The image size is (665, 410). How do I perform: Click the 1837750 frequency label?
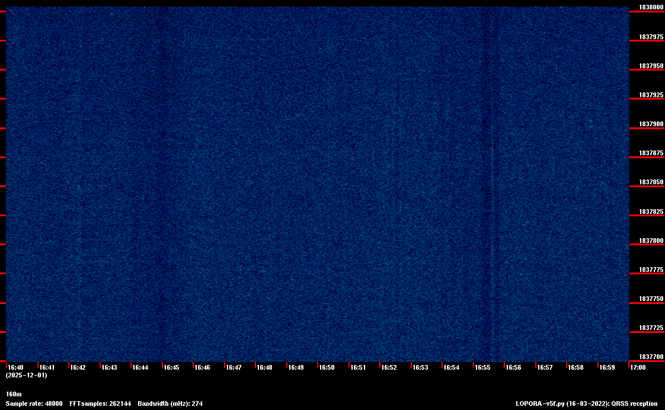point(651,299)
